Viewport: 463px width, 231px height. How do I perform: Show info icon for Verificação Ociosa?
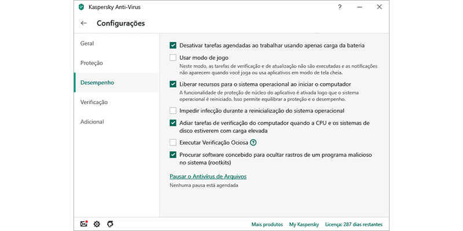pyautogui.click(x=253, y=143)
